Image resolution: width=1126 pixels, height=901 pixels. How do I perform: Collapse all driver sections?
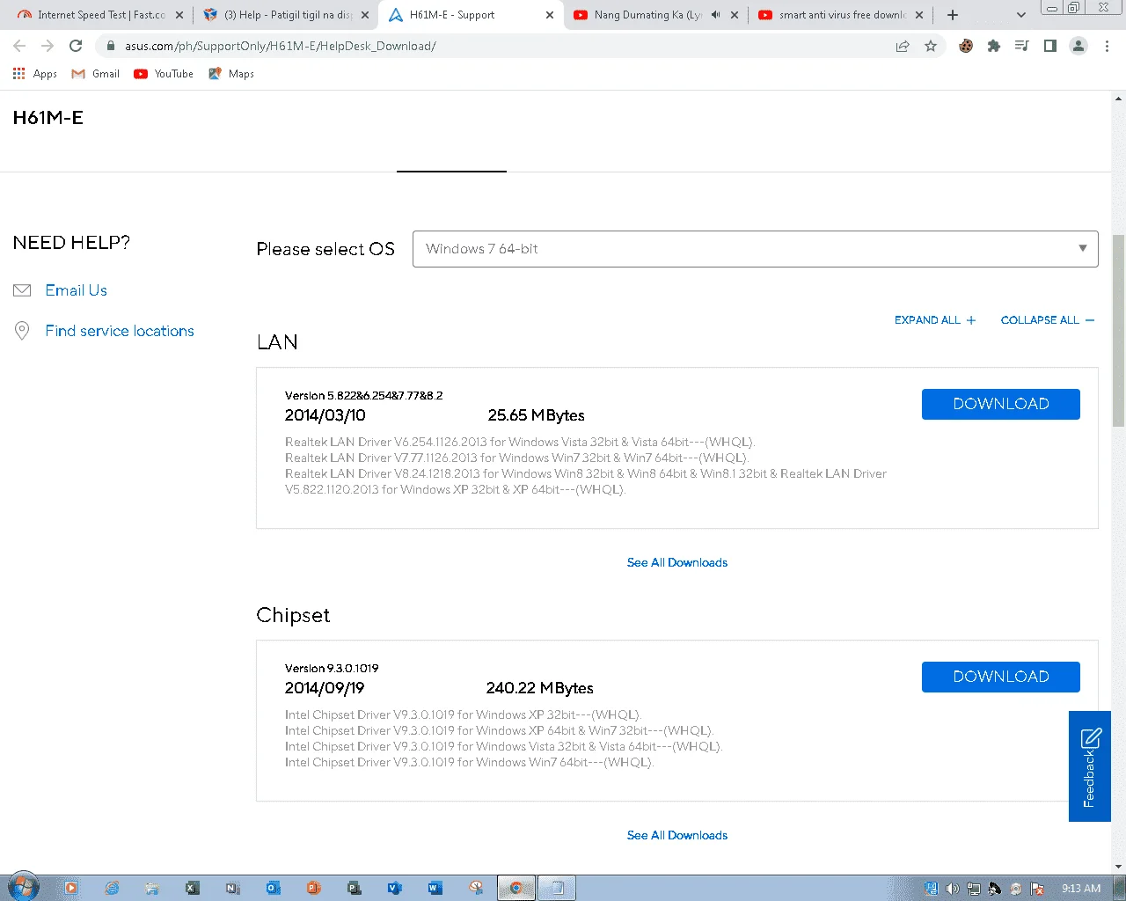pos(1048,320)
